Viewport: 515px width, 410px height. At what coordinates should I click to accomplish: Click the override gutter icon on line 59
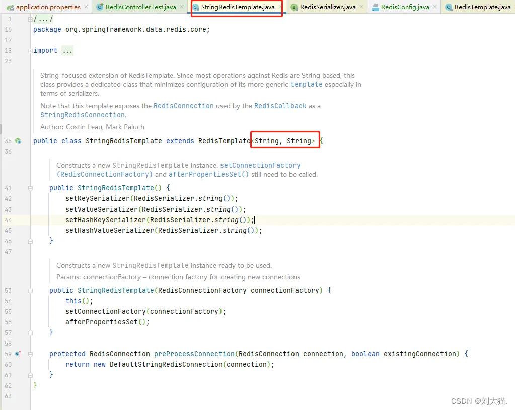[19, 354]
